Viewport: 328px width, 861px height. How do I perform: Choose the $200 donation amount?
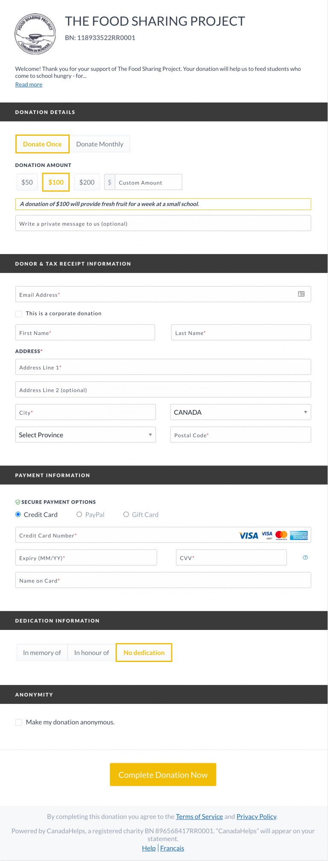click(x=87, y=182)
